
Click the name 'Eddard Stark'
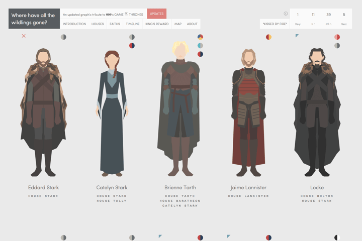tap(43, 187)
